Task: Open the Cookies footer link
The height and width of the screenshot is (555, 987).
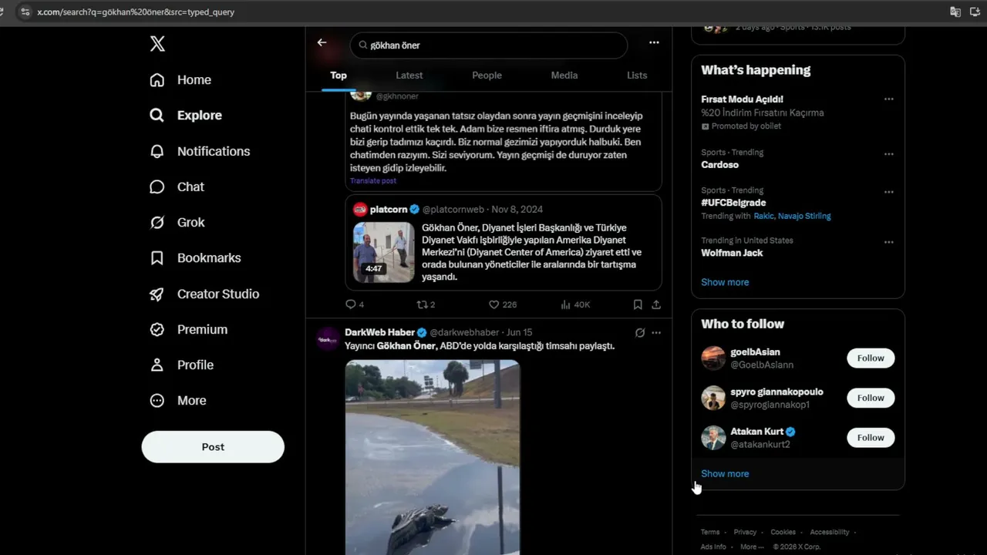Action: 783,532
